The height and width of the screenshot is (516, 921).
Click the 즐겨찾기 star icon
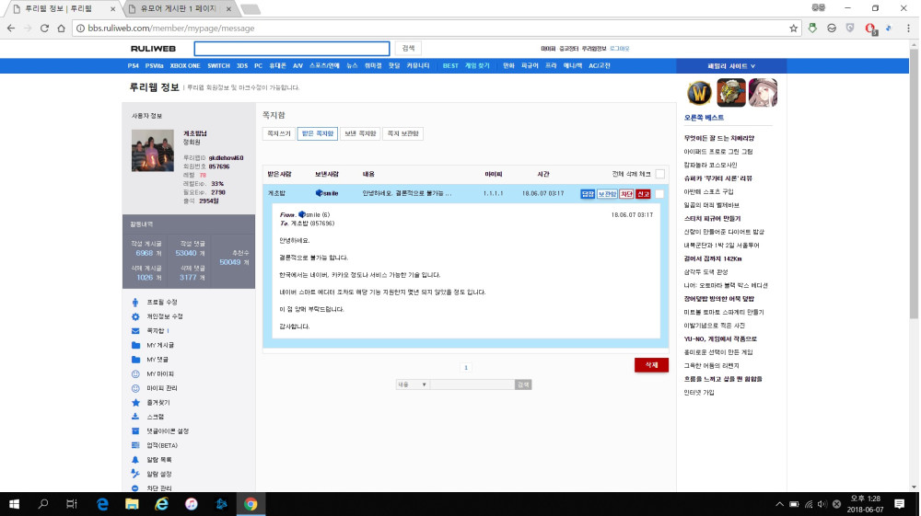[135, 403]
